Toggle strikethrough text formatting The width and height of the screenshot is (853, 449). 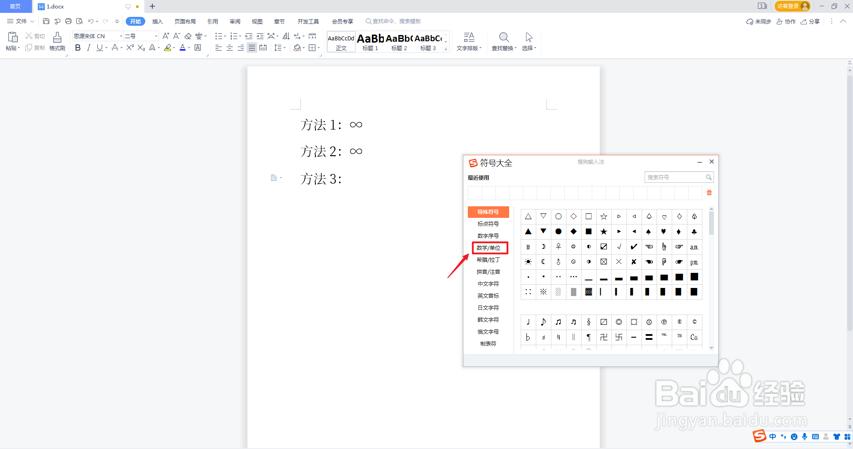115,47
